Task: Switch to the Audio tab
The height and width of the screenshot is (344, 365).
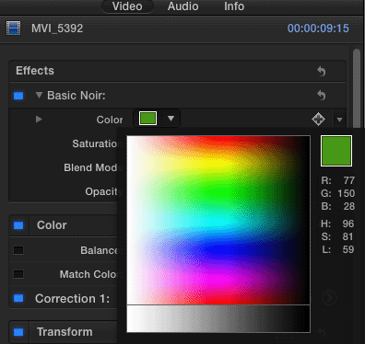Action: [182, 6]
